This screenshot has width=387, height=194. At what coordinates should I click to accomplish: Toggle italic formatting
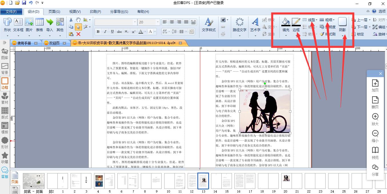pyautogui.click(x=105, y=31)
